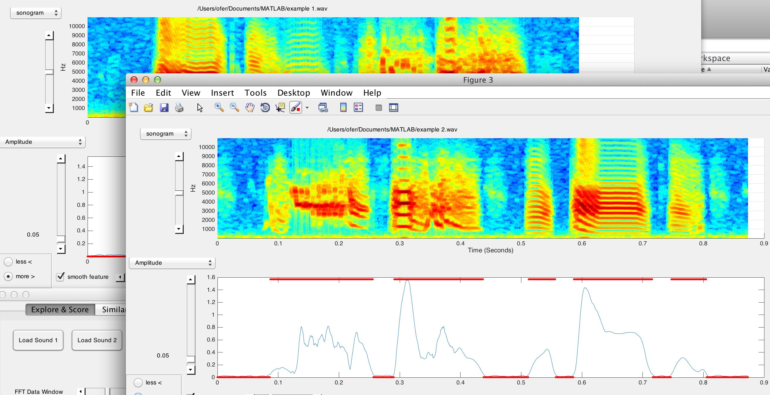Click the Zoom In magnifier tool

click(x=219, y=107)
